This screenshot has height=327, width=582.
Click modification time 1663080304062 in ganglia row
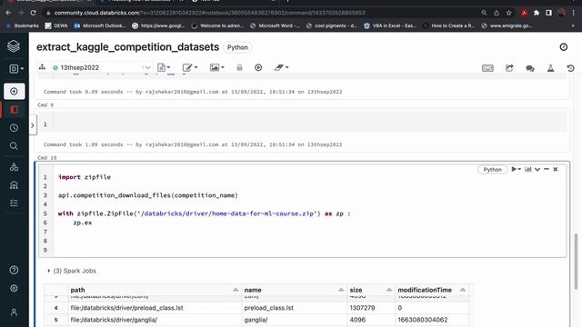pyautogui.click(x=422, y=320)
